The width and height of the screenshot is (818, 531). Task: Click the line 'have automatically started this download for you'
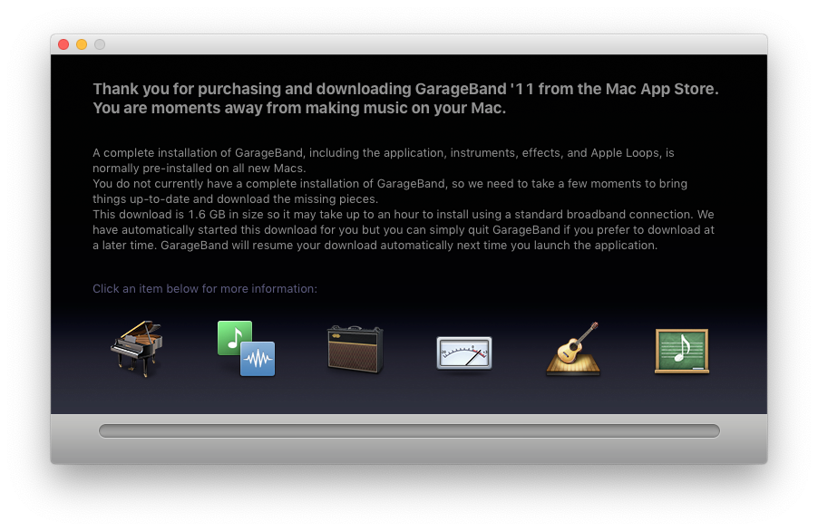tap(404, 230)
